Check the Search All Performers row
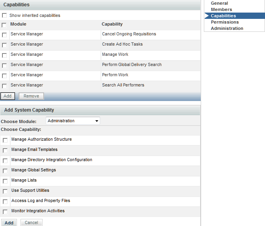This screenshot has height=226, width=265. (4, 86)
